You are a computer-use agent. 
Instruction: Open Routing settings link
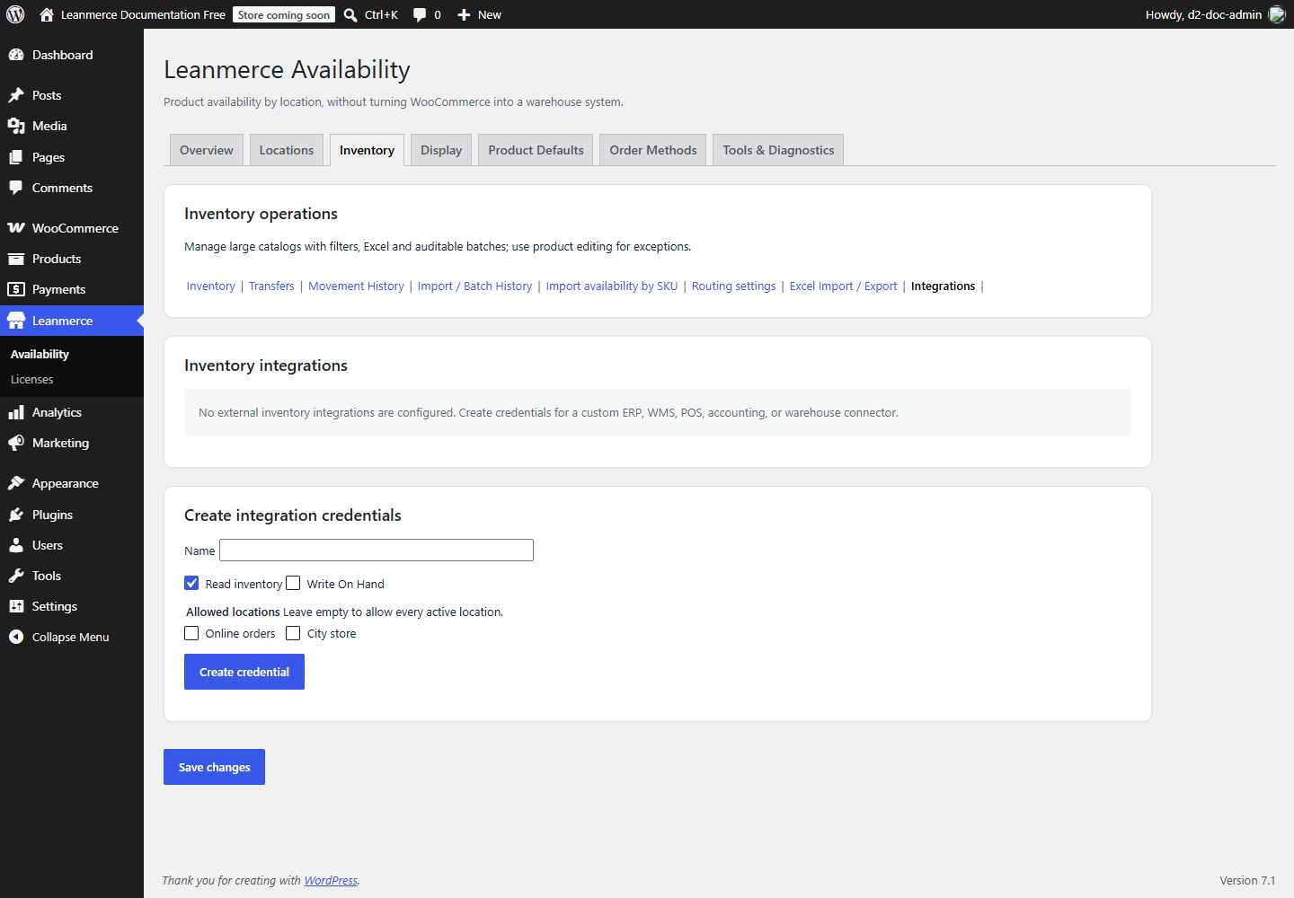(x=733, y=286)
